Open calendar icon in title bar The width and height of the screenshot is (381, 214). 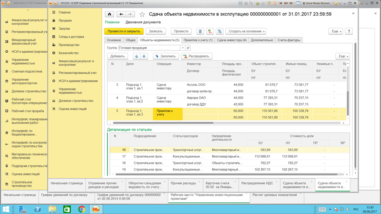click(x=275, y=3)
